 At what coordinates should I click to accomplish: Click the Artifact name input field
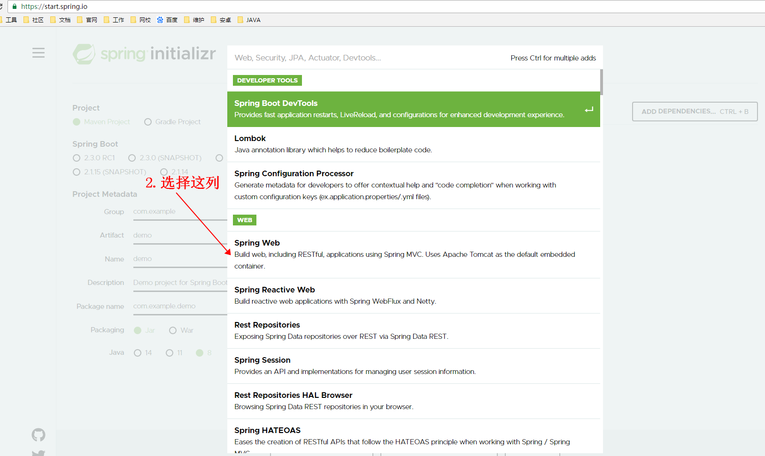[x=178, y=235]
